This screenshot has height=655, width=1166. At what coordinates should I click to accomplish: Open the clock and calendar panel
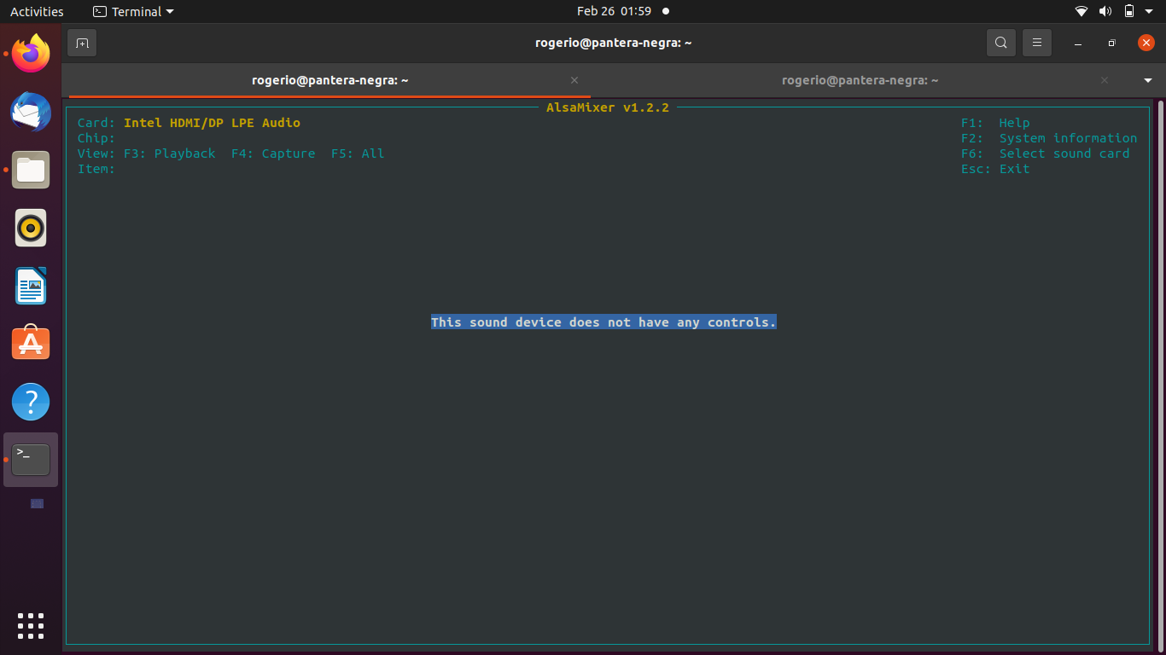tap(622, 11)
